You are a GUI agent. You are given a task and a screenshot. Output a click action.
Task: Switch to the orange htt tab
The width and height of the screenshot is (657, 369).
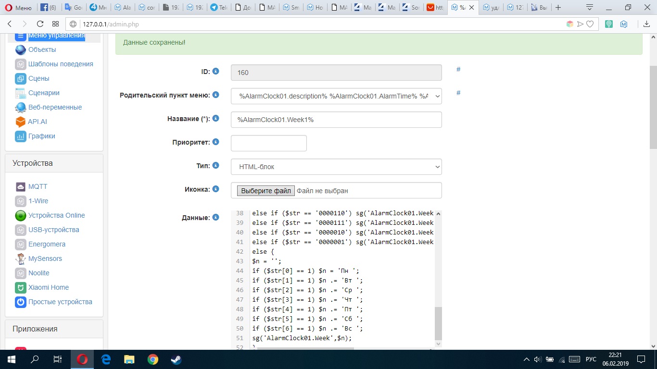click(x=435, y=8)
